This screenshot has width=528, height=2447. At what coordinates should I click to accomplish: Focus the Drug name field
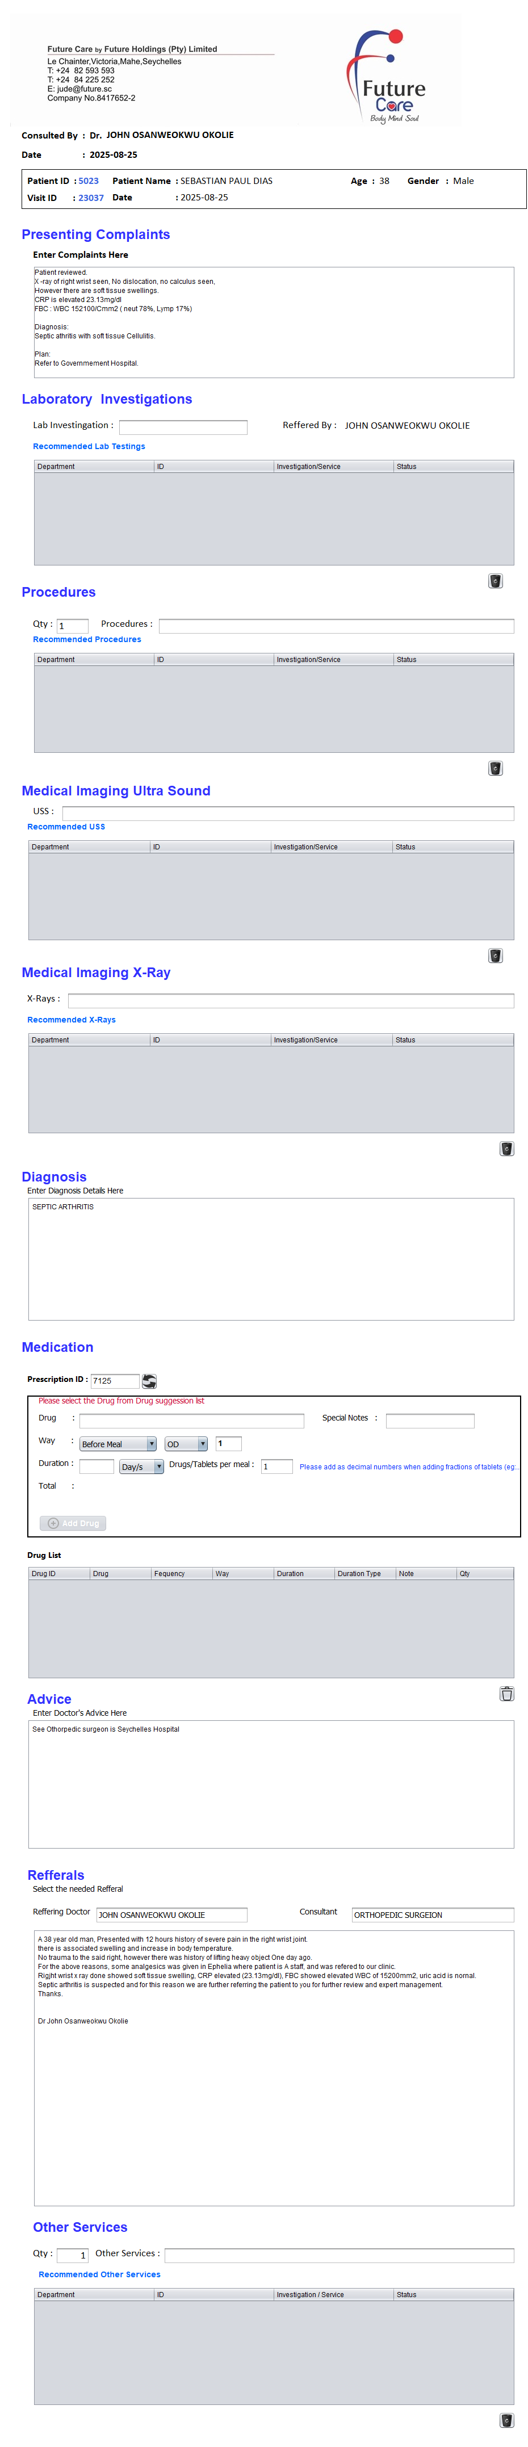click(x=191, y=1421)
